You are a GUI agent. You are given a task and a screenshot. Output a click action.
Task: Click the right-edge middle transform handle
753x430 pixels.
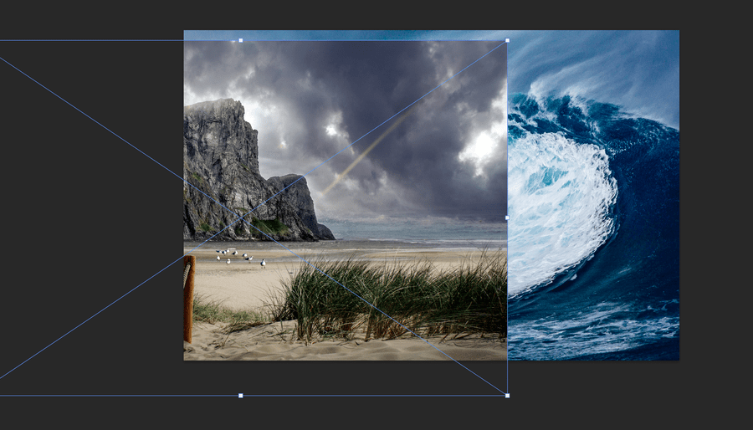click(508, 218)
